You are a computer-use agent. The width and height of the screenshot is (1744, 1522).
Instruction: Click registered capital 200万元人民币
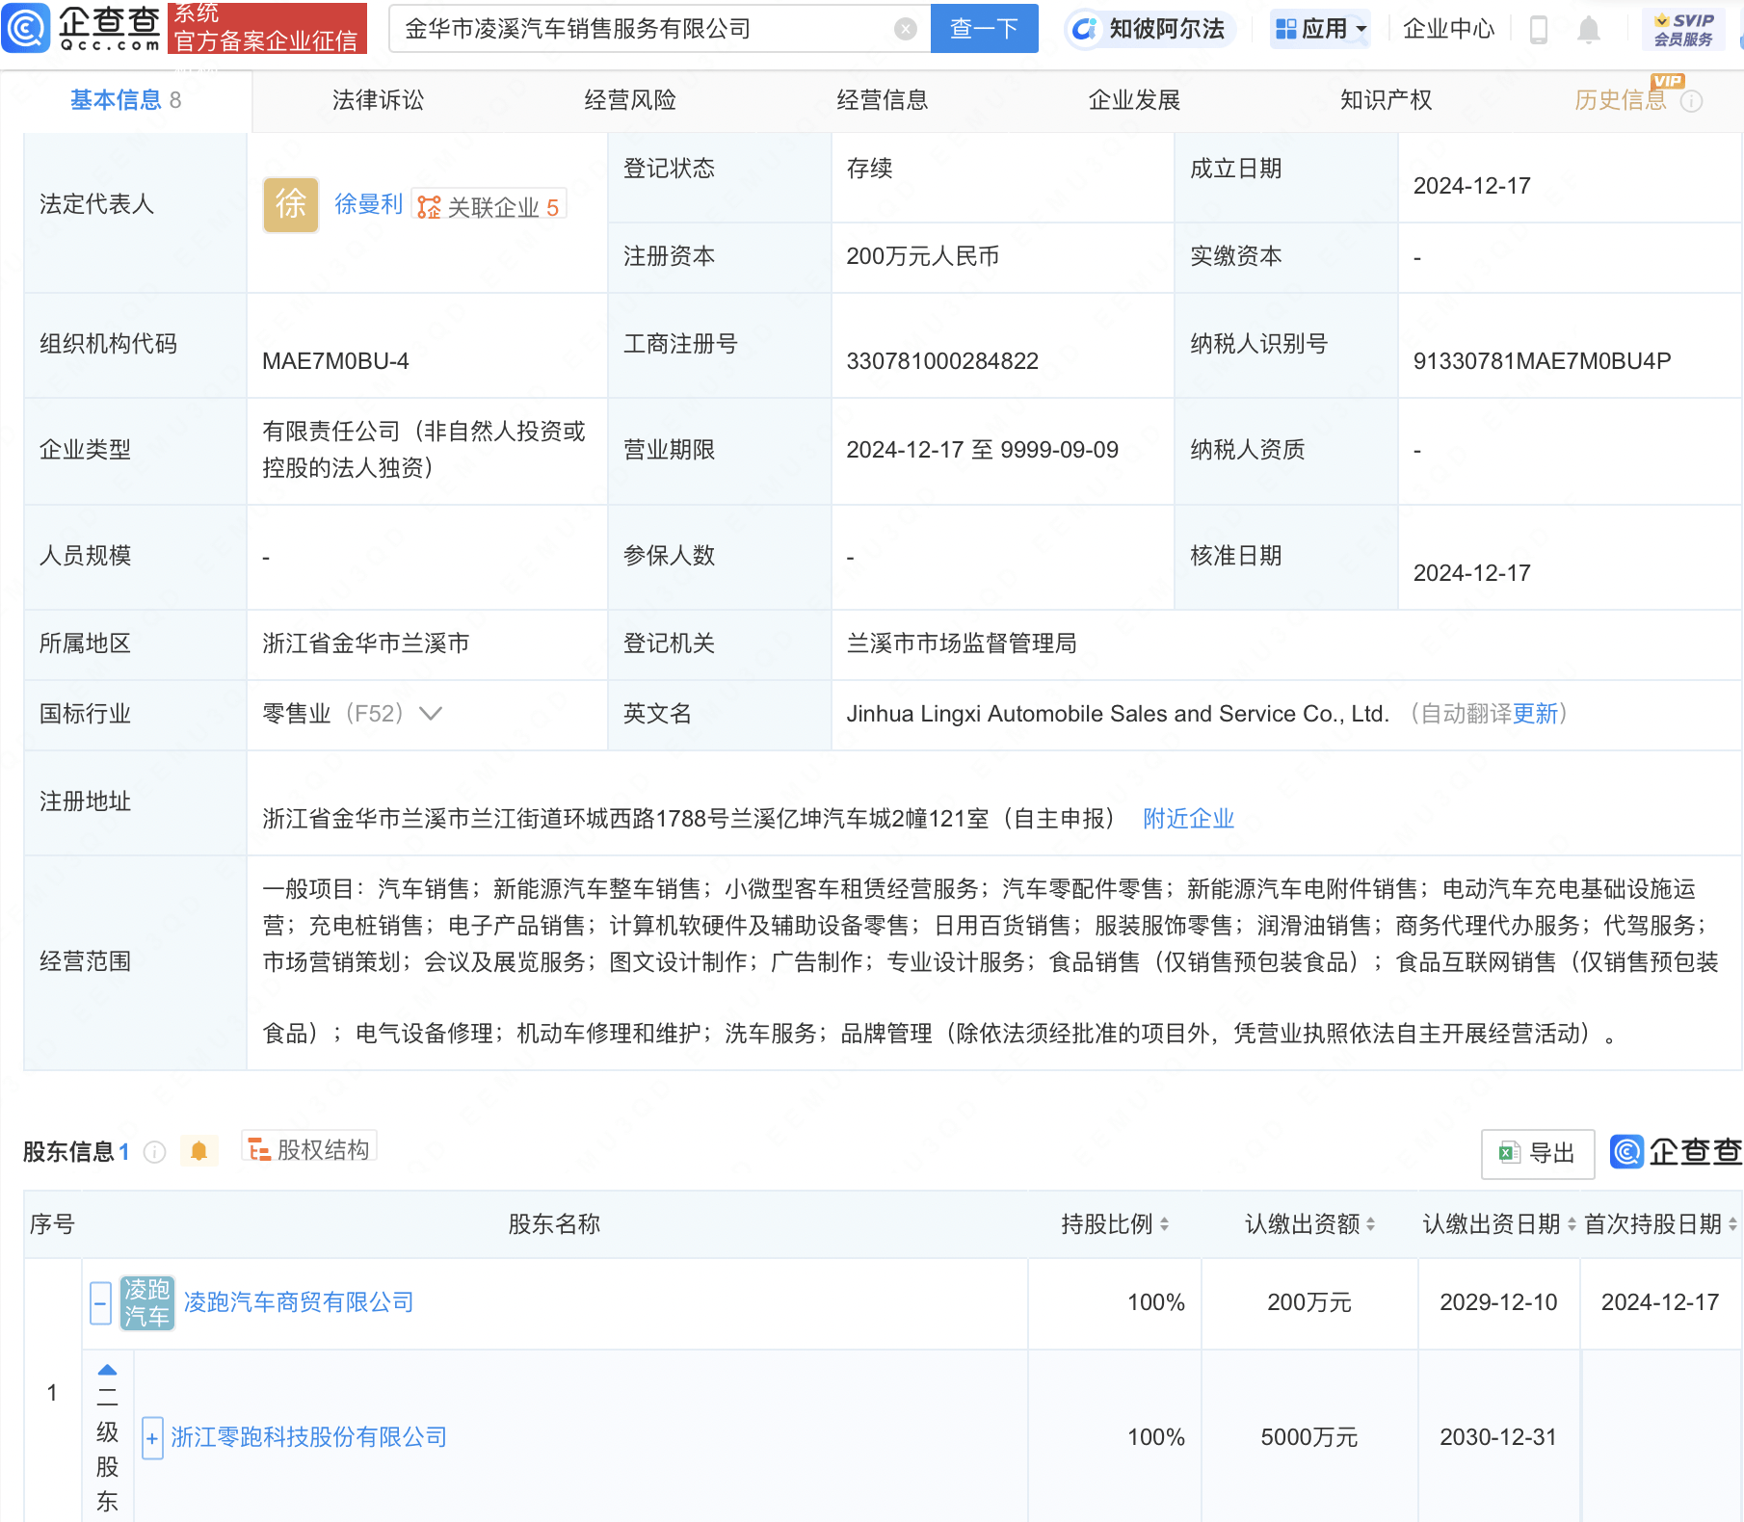pos(922,256)
